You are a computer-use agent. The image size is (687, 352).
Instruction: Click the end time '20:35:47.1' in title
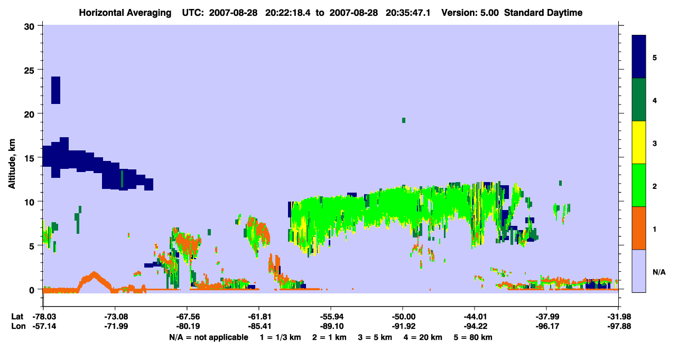click(409, 13)
